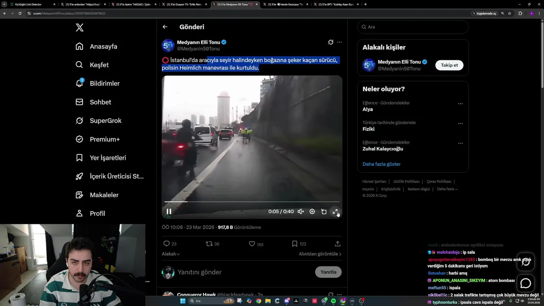Image resolution: width=544 pixels, height=306 pixels.
Task: Open the Grok floating chat button
Action: click(526, 262)
